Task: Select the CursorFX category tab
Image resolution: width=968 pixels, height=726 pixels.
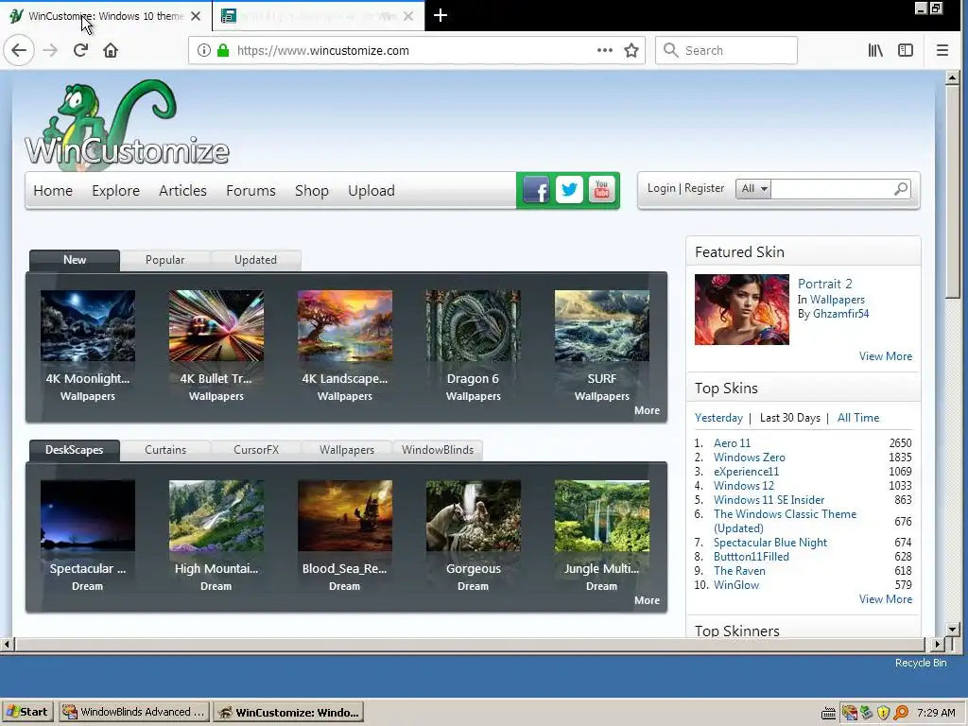Action: (x=256, y=450)
